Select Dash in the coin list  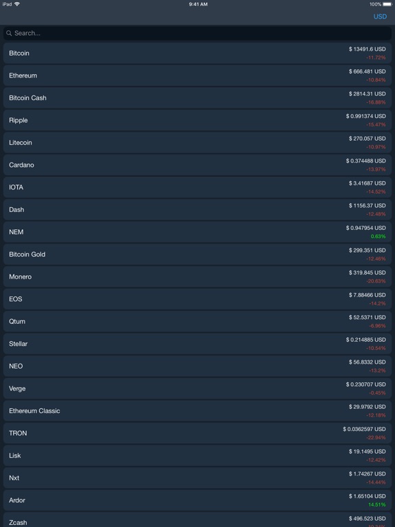click(197, 210)
